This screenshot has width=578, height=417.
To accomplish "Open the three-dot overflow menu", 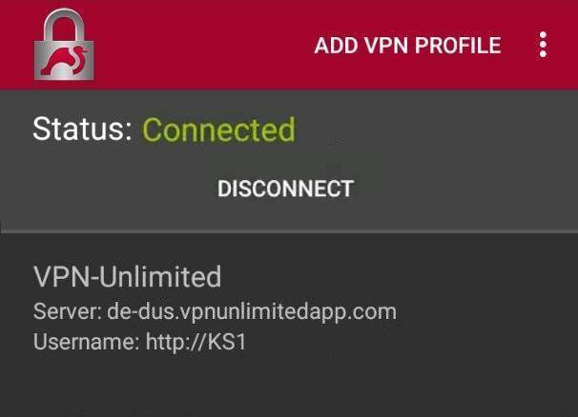I will tap(543, 45).
